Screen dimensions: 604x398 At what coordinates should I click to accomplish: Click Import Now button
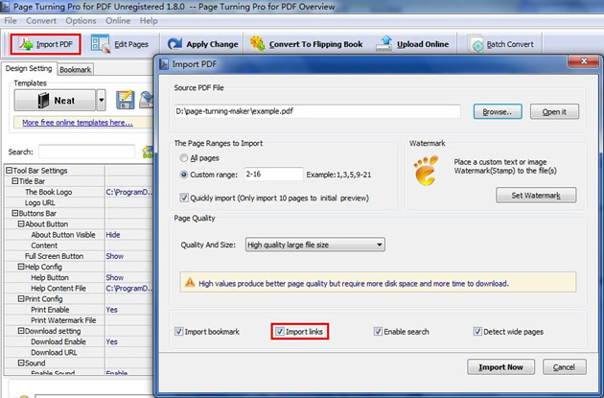pos(500,367)
